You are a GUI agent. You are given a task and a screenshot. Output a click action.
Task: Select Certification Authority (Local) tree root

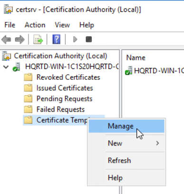coord(60,56)
